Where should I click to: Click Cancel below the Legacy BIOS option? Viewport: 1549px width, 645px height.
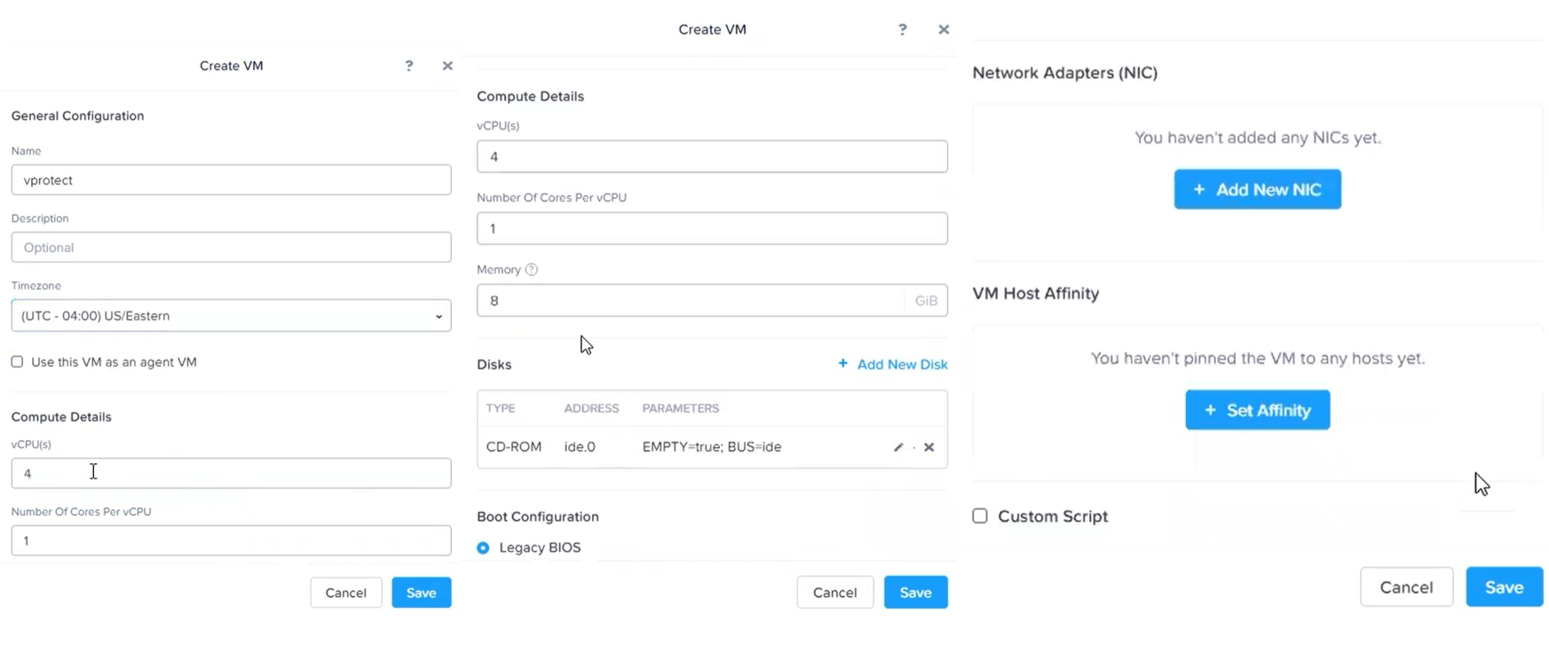834,593
